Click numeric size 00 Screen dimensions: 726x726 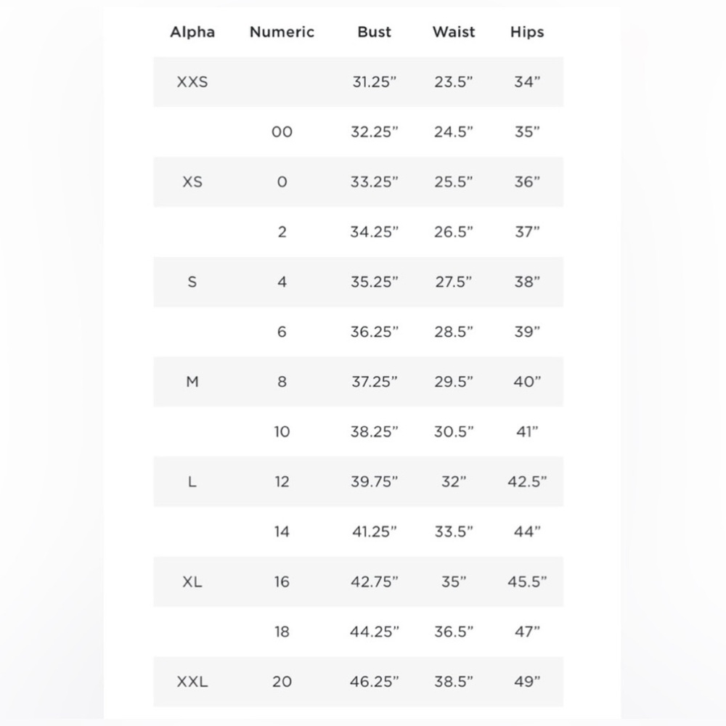282,132
